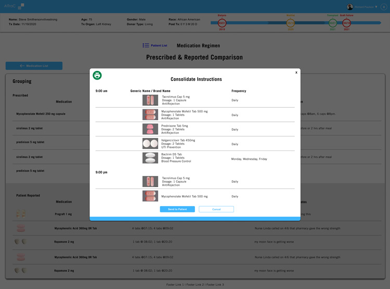Image resolution: width=390 pixels, height=289 pixels.
Task: Open Footer Link 1
Action: pyautogui.click(x=175, y=284)
